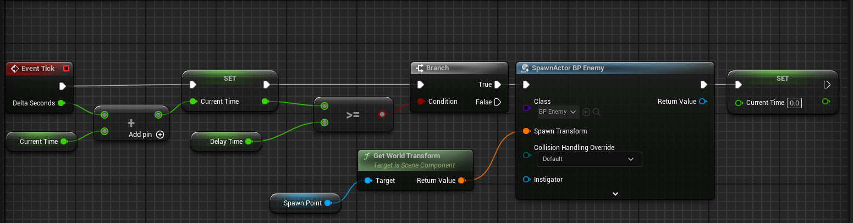Click SpawnActor's execution output pin
The height and width of the screenshot is (223, 853).
[x=703, y=85]
